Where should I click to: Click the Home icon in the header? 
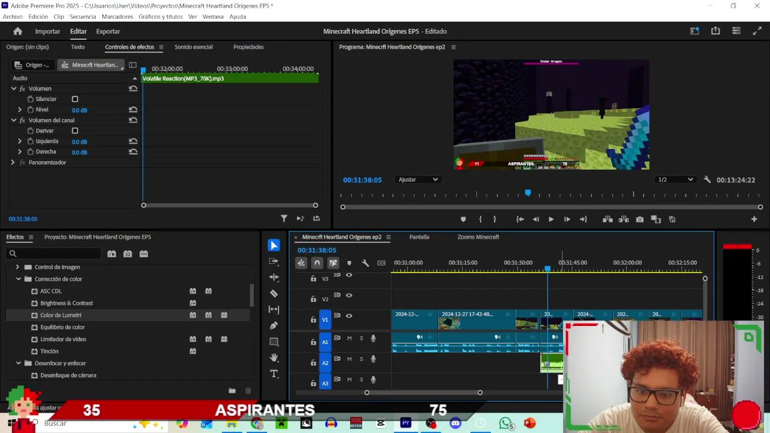tap(17, 31)
